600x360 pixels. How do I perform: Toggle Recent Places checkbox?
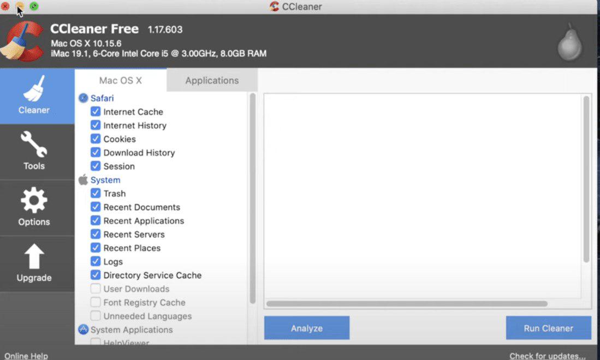[96, 248]
